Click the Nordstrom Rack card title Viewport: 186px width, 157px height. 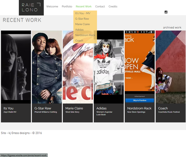139,108
